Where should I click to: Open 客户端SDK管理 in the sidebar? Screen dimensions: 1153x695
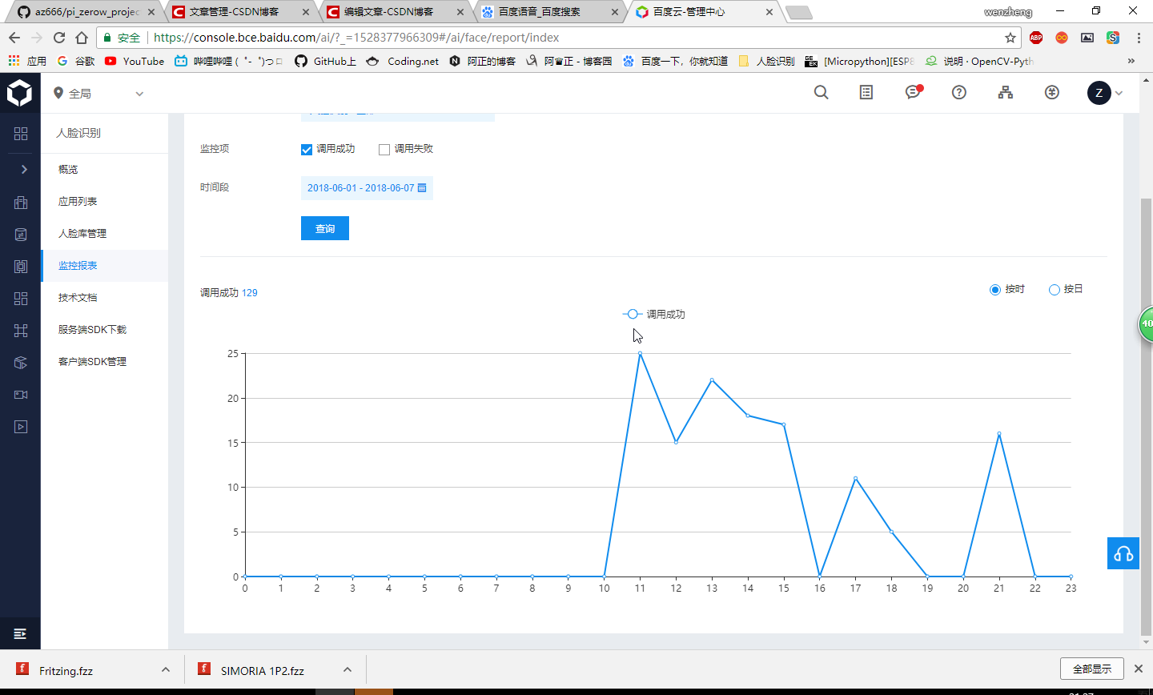[x=104, y=362]
